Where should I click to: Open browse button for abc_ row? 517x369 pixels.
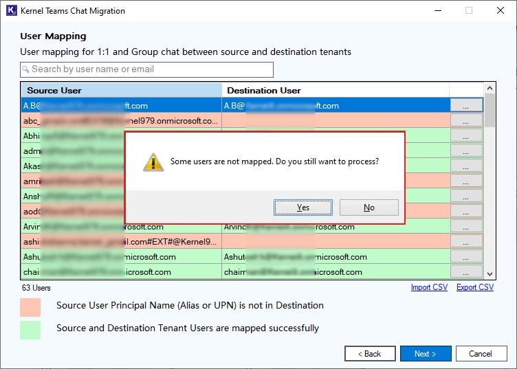(x=466, y=120)
